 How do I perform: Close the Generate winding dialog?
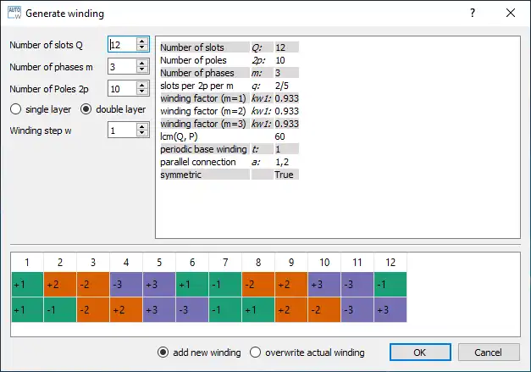[x=510, y=13]
